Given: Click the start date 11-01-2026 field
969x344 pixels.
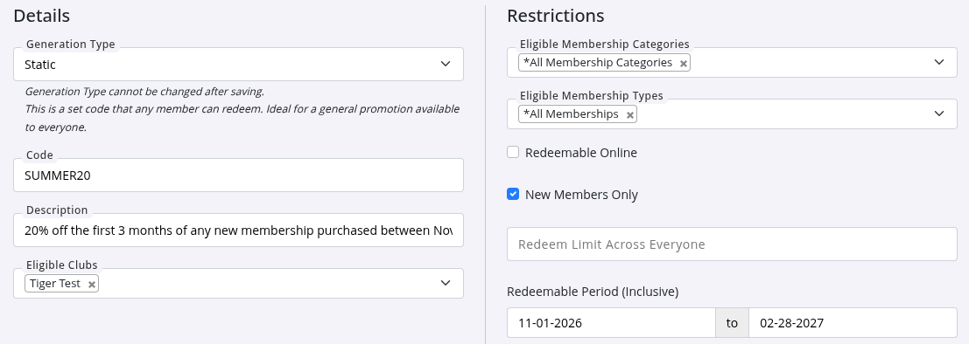Looking at the screenshot, I should click(x=611, y=323).
